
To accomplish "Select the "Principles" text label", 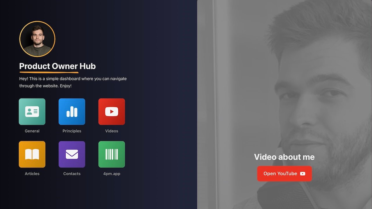I will tap(72, 131).
